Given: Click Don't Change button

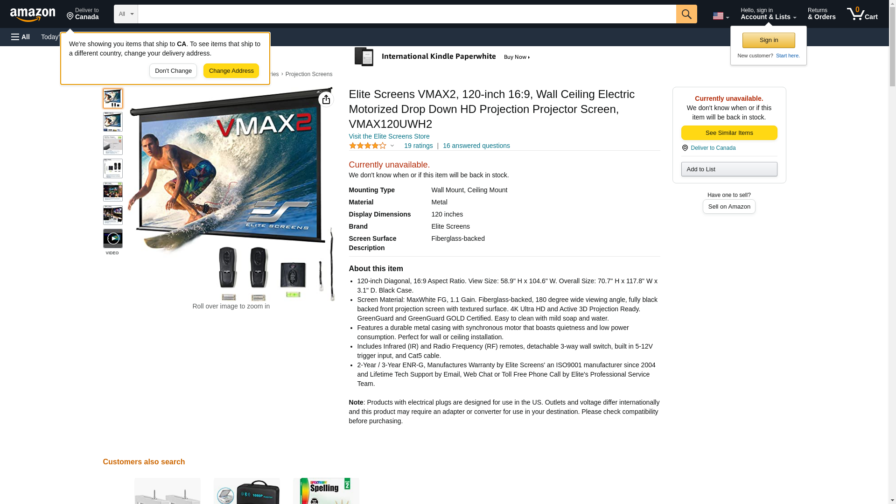Looking at the screenshot, I should 173,71.
